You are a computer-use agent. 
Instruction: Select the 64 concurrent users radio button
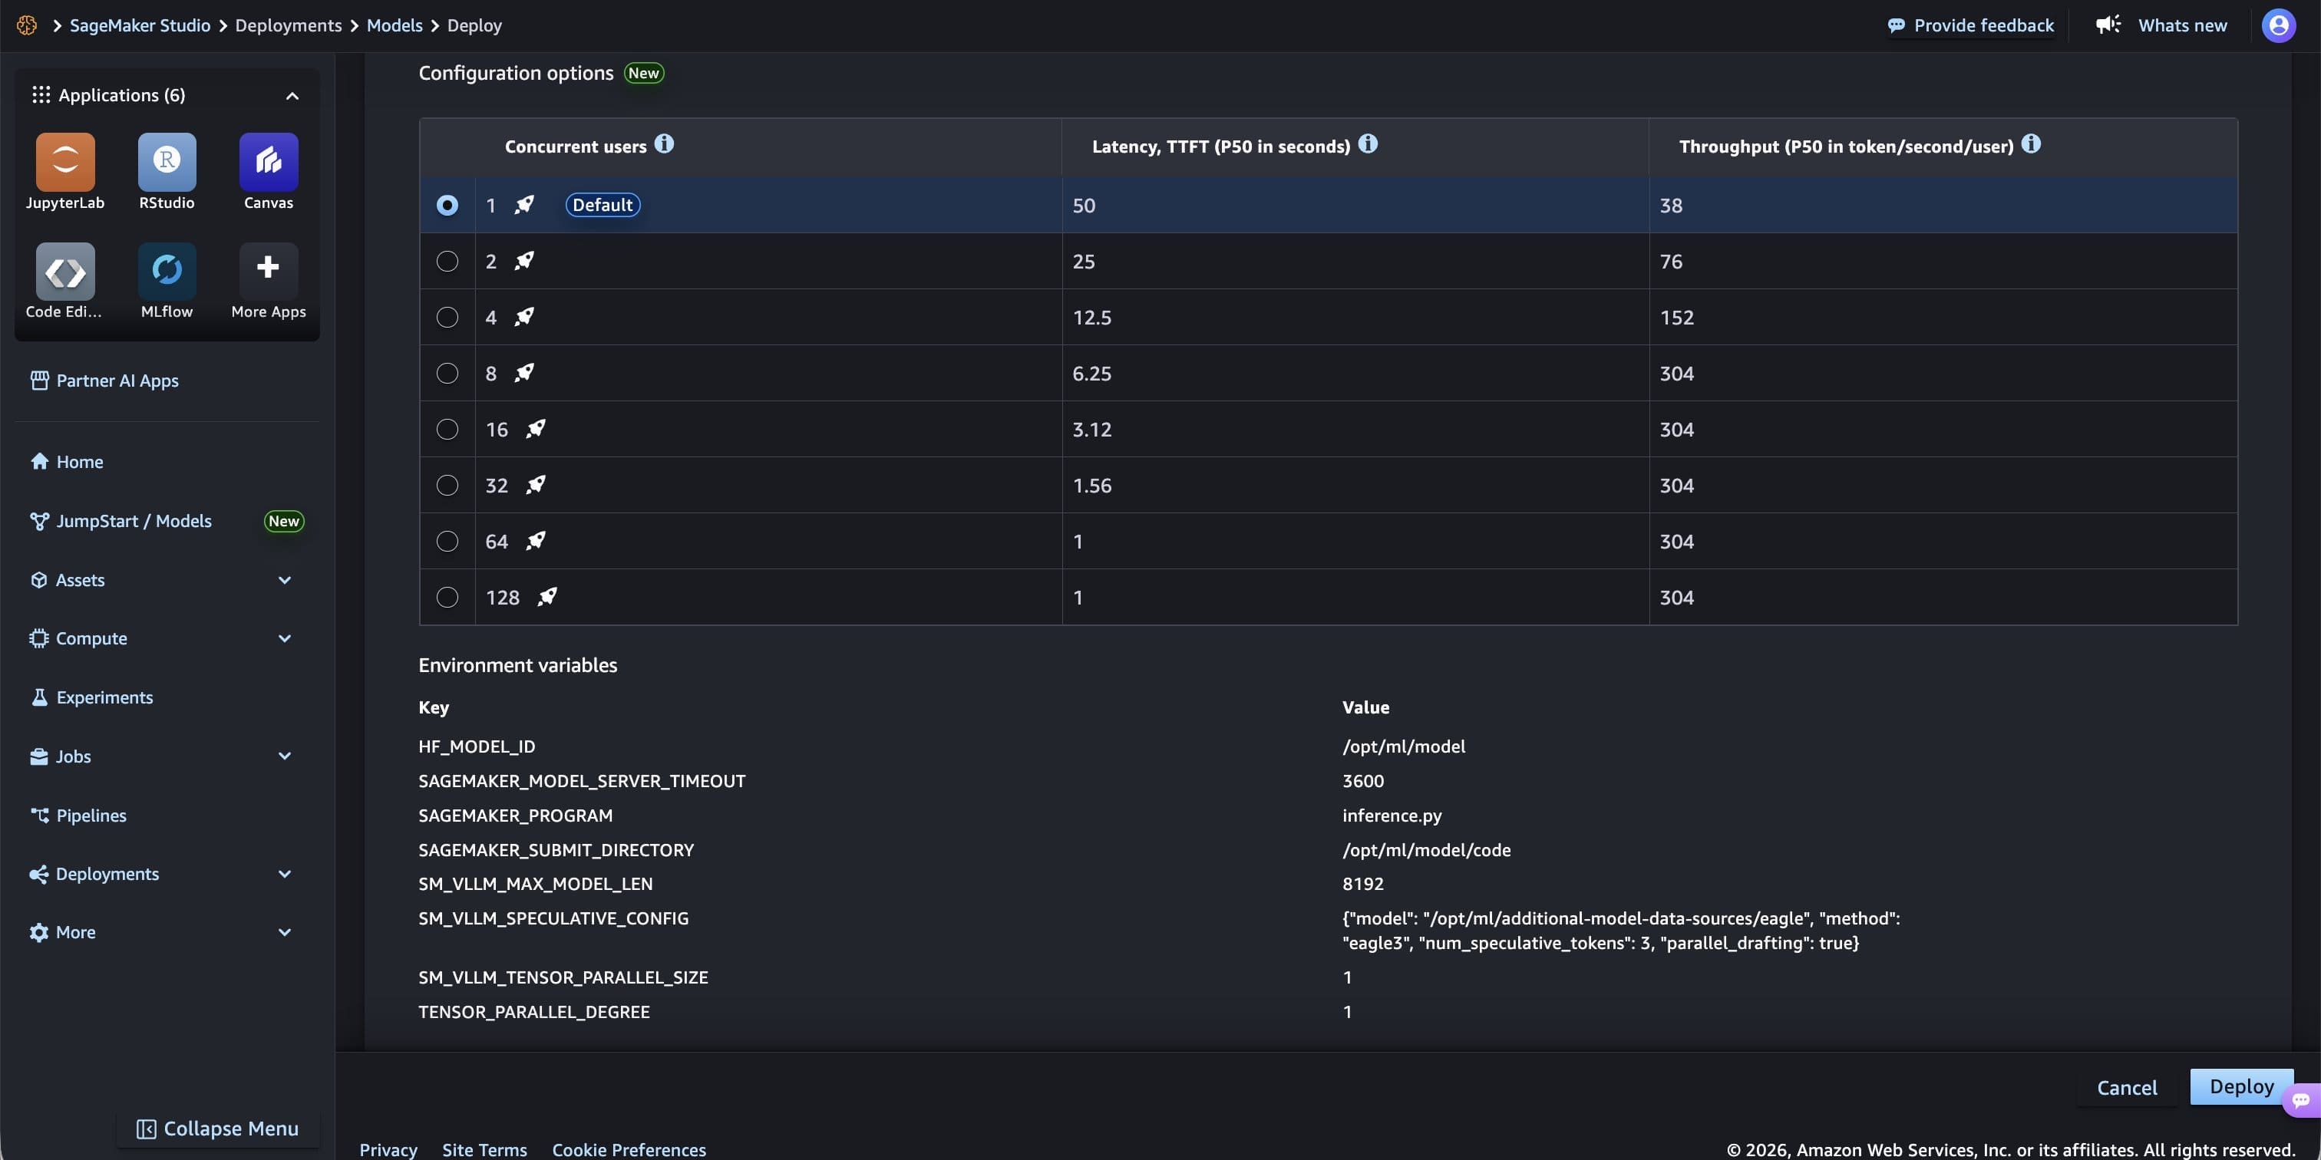tap(447, 542)
